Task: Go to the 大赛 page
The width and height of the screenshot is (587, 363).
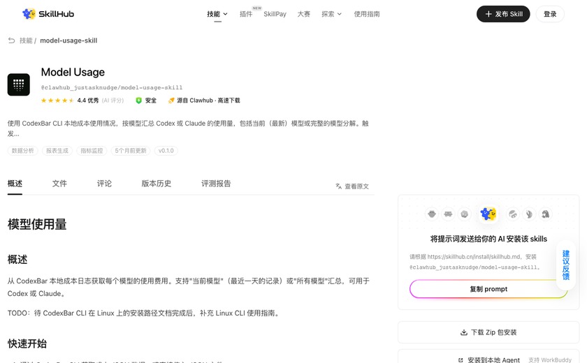Action: tap(303, 14)
